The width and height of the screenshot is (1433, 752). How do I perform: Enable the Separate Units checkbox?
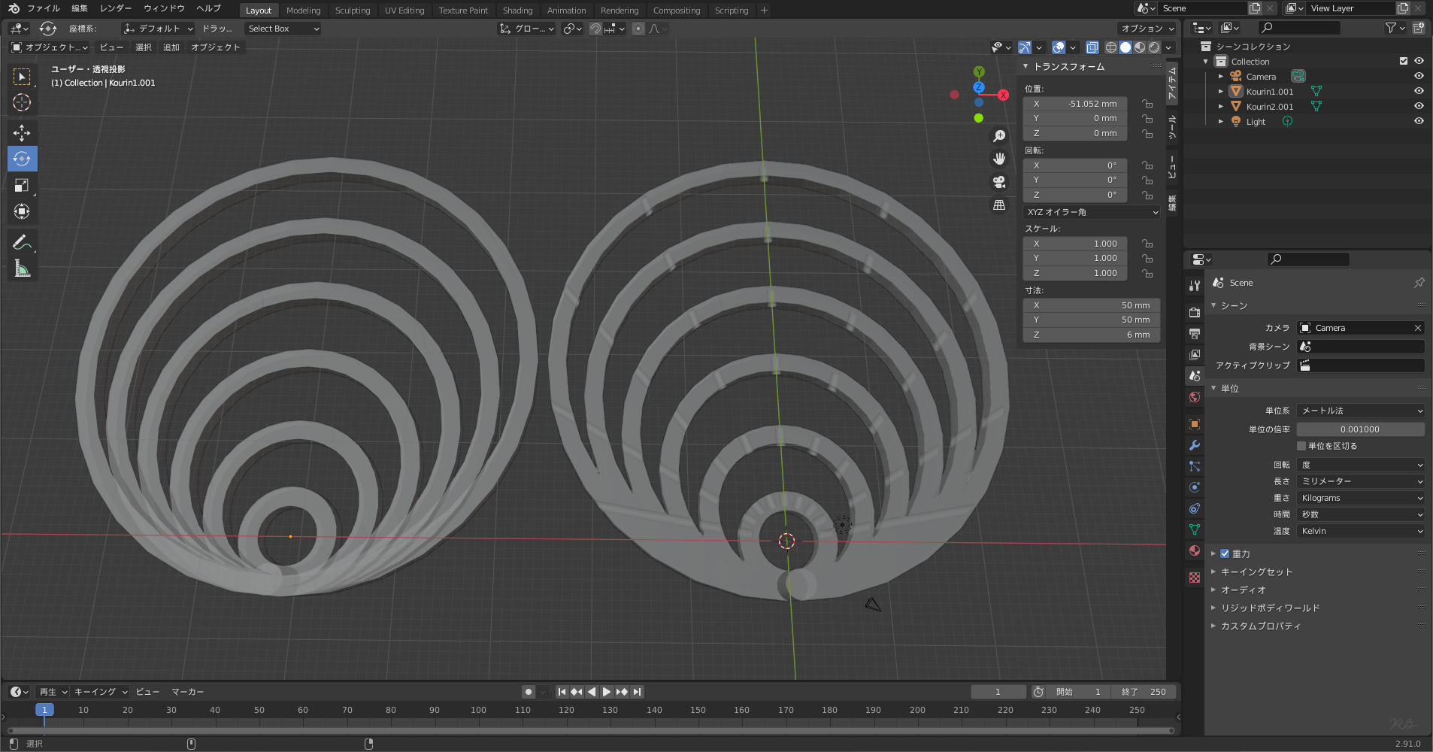click(1301, 446)
